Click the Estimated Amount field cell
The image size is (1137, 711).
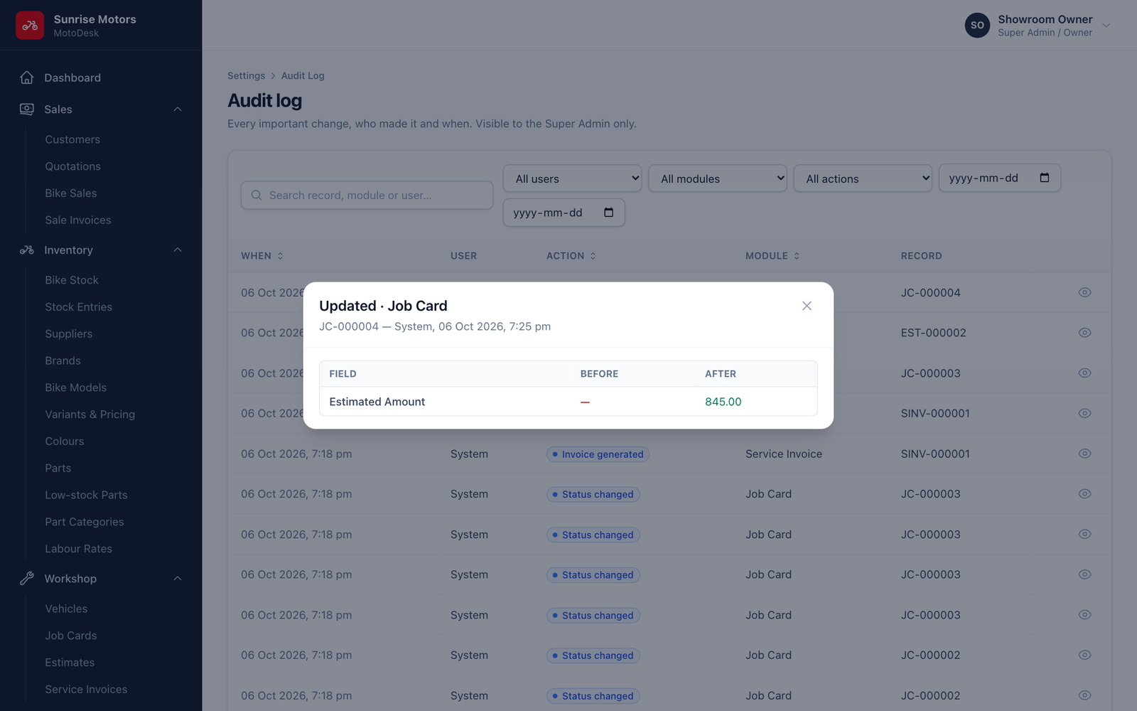tap(377, 402)
